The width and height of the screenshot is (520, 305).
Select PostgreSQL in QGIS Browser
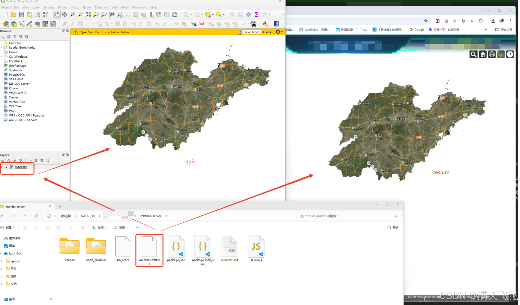17,75
